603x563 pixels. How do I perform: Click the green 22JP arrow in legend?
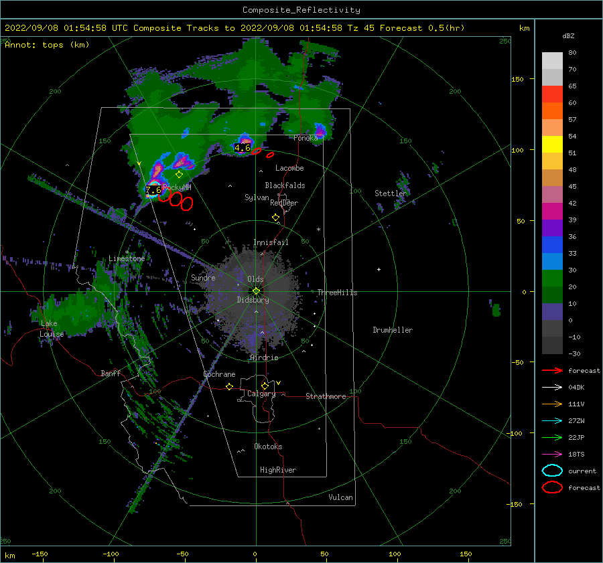[x=552, y=437]
